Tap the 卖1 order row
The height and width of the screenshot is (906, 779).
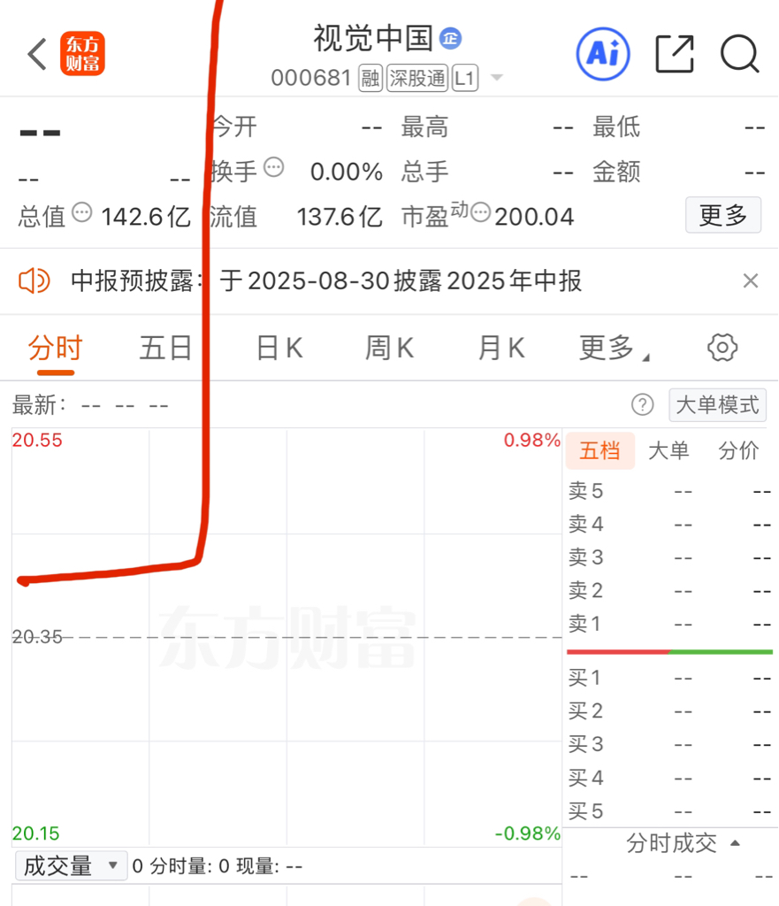pos(670,624)
